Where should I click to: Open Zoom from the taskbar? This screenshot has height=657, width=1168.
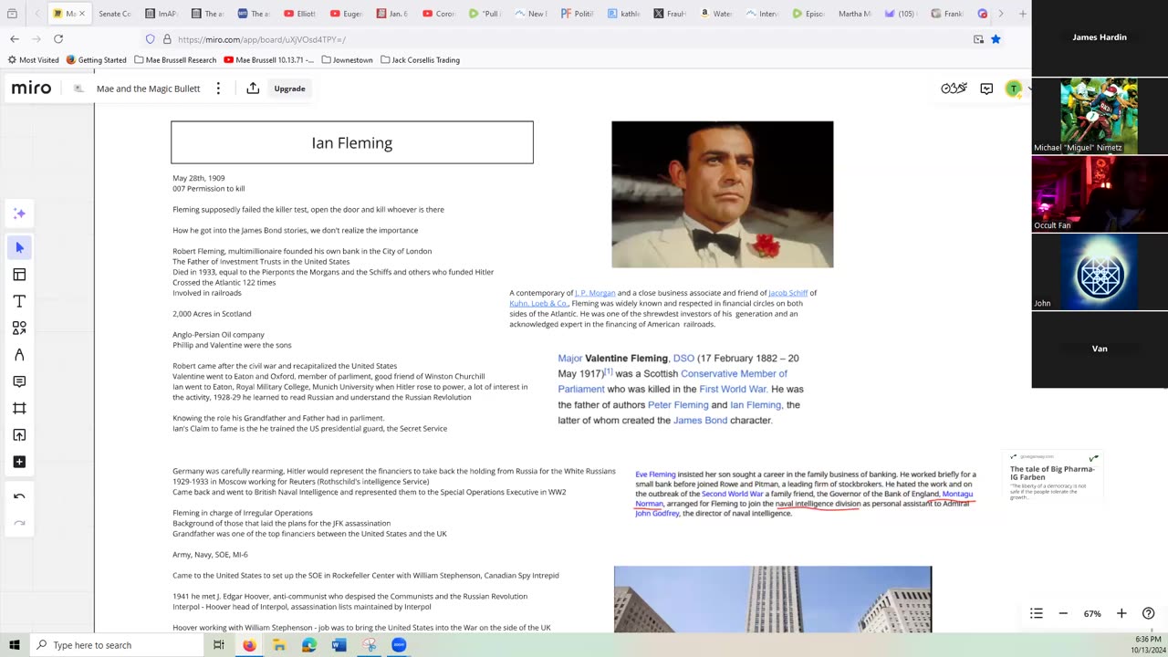point(399,645)
